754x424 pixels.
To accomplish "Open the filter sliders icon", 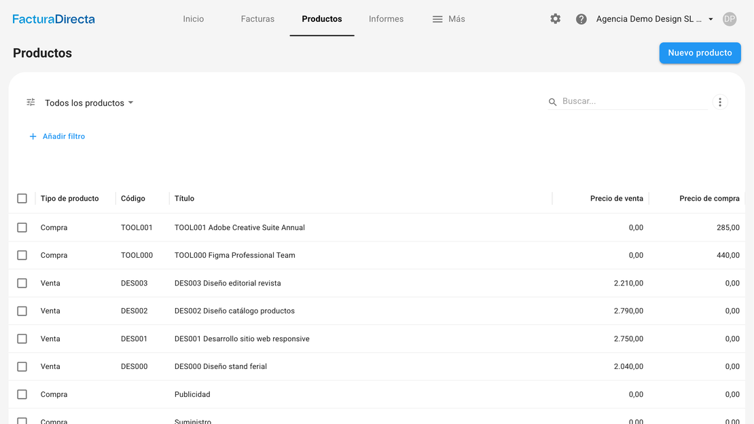I will (31, 102).
